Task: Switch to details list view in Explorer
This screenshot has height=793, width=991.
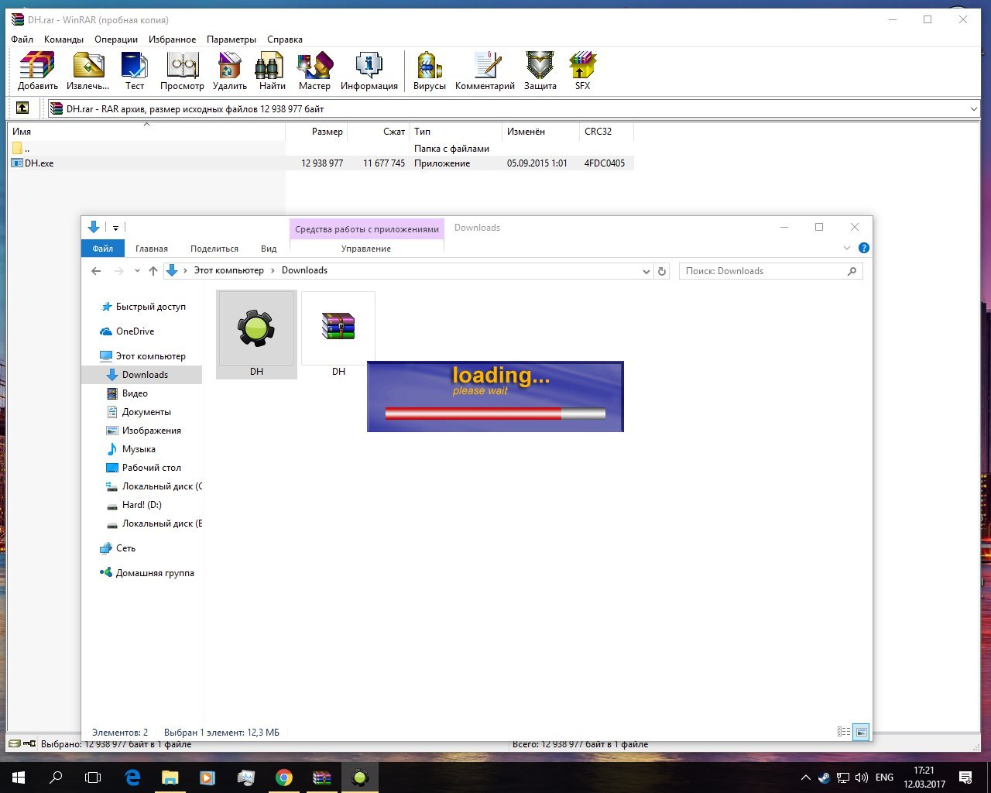Action: pos(844,732)
